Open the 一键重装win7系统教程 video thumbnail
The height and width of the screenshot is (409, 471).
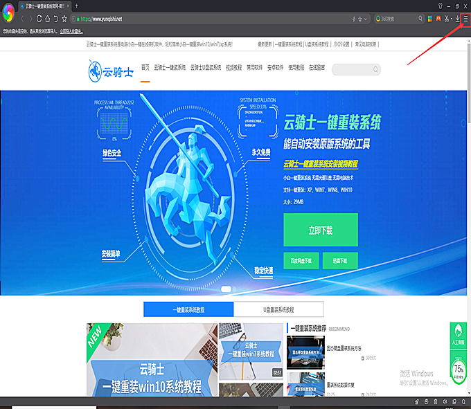coord(251,352)
